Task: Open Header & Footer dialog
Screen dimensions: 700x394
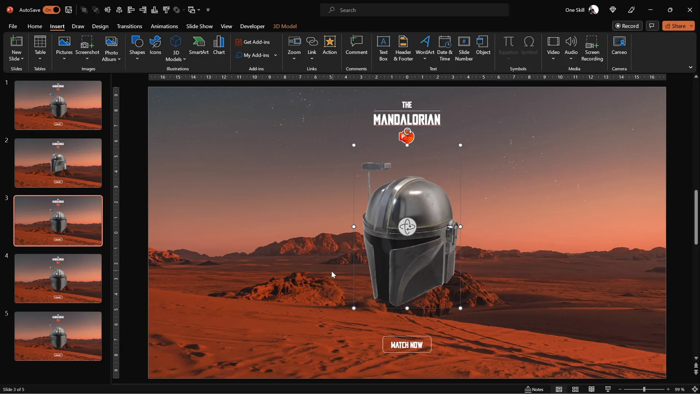Action: click(403, 48)
